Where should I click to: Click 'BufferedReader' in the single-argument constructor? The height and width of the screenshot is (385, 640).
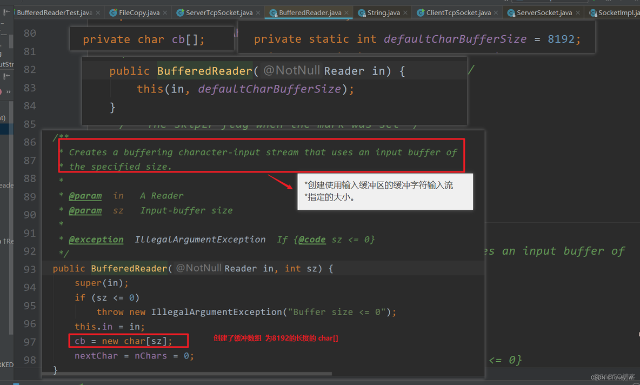tap(205, 71)
